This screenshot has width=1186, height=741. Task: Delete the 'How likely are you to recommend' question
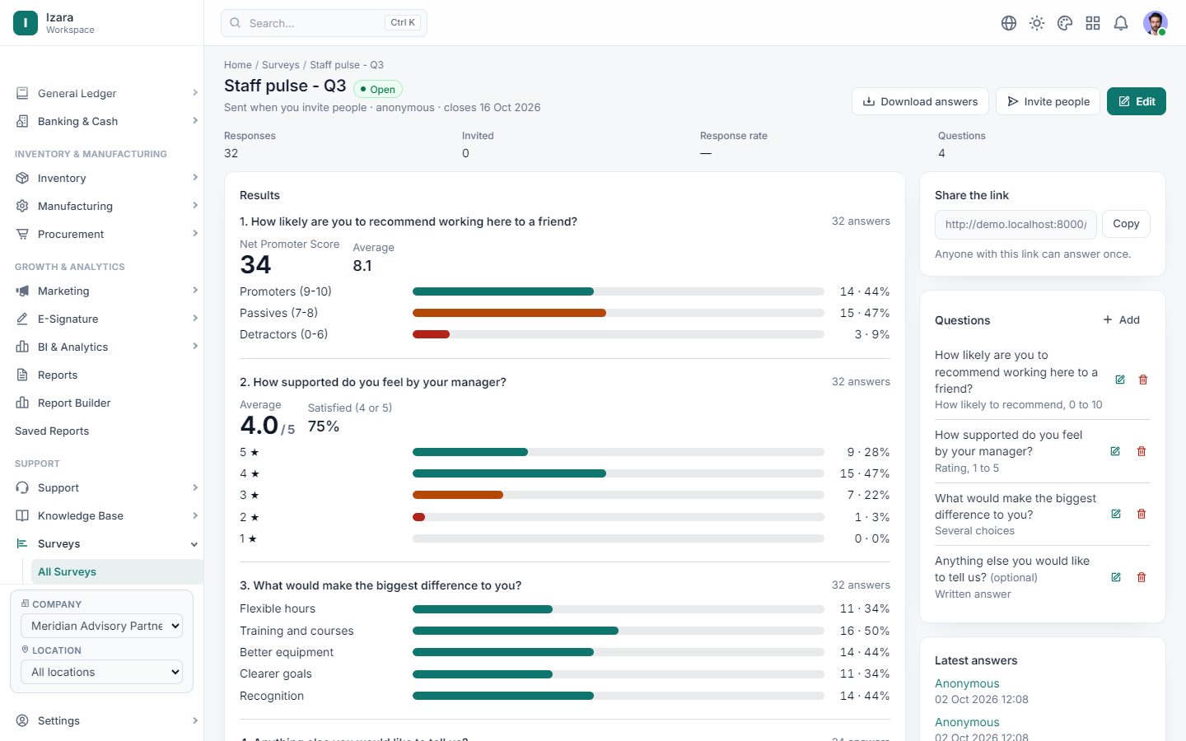[x=1143, y=380]
